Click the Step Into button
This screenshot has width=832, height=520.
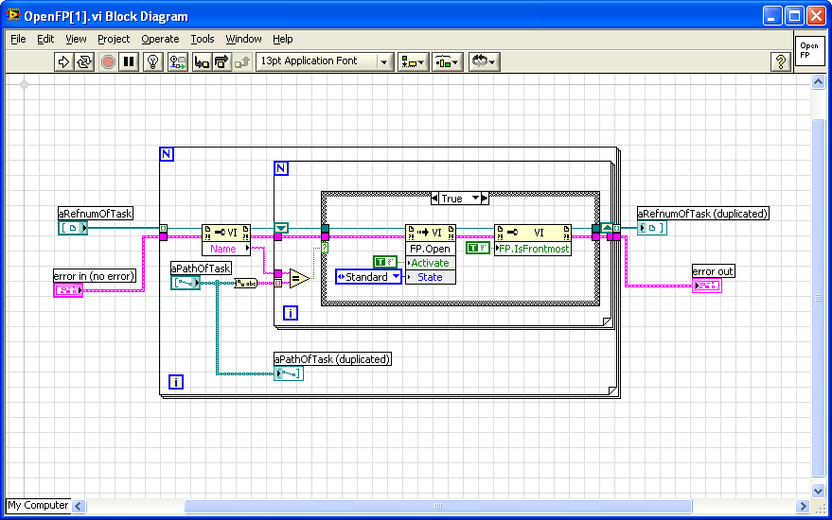click(x=201, y=61)
